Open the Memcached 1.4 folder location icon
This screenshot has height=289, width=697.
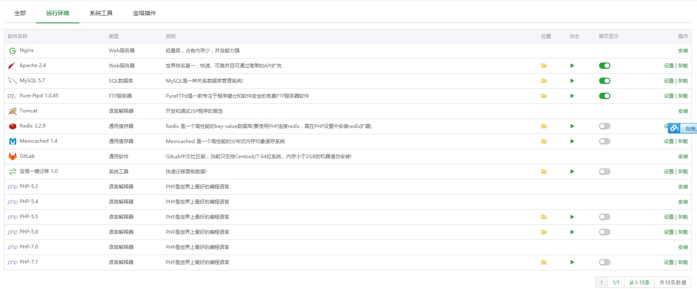(x=544, y=141)
